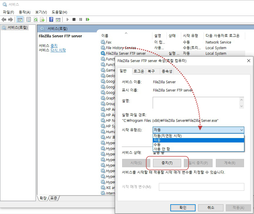Viewport: 254px width, 214px height.
Task: Start the service with the play icon
Action: 68,19
